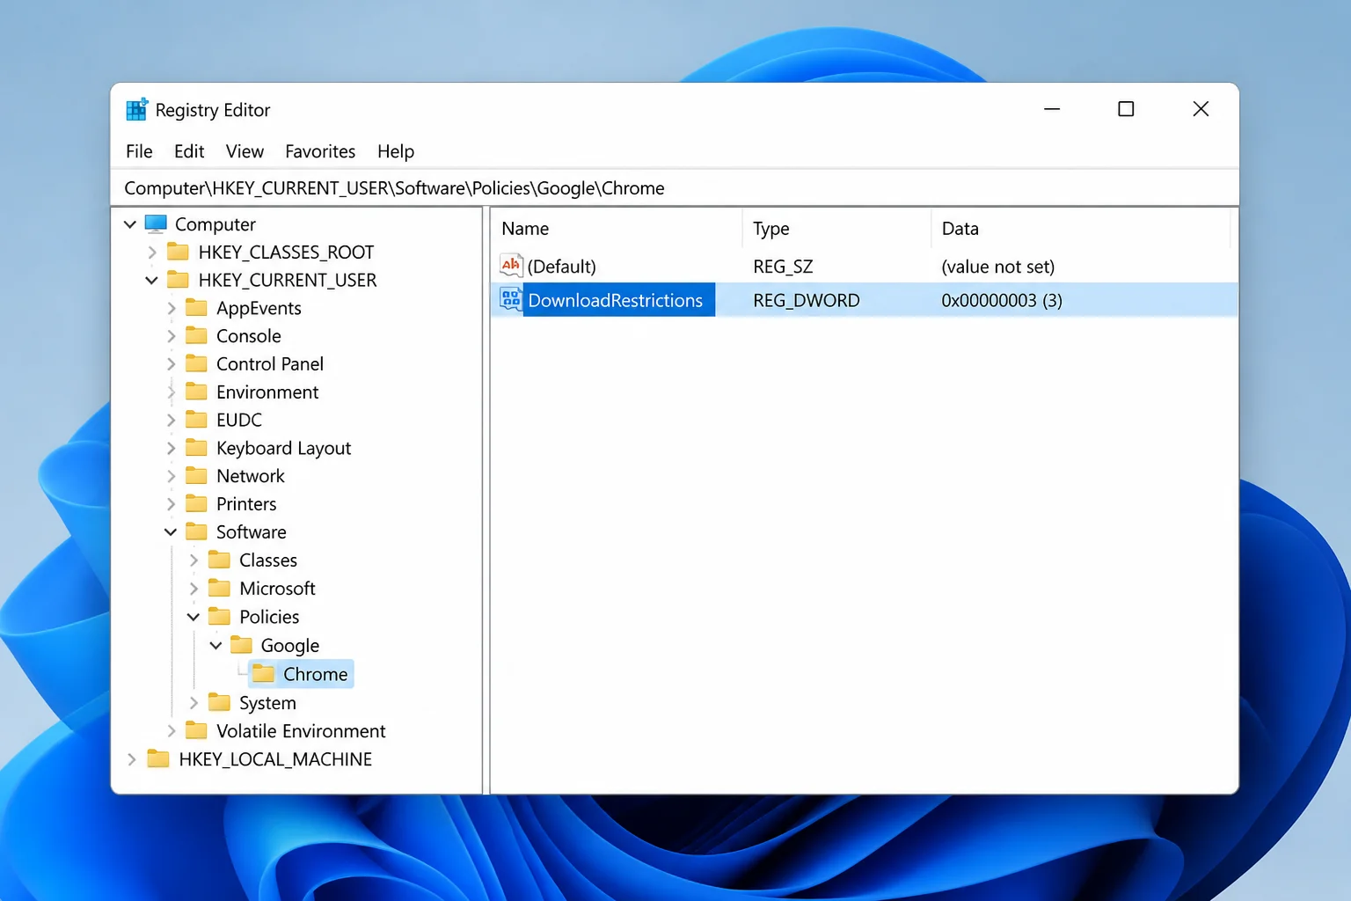Expand the System key chevron

194,702
